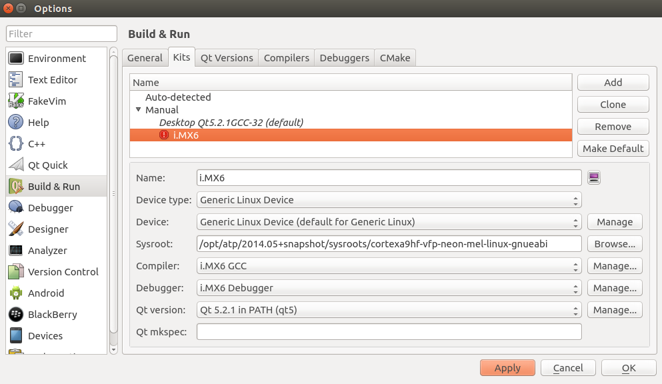Screen dimensions: 662x384
Task: Switch to the Qt Versions tab
Action: [227, 58]
